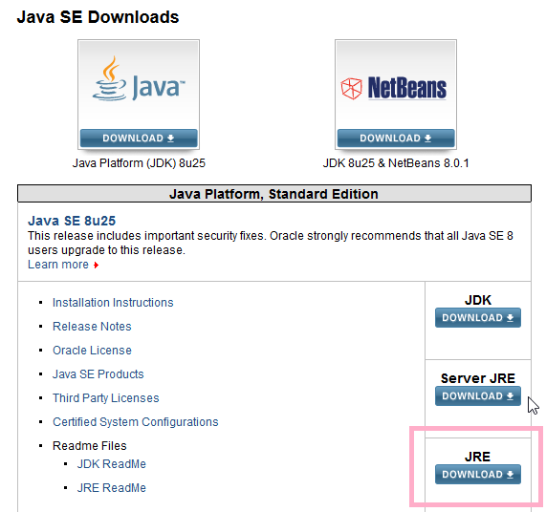Click the JDK Download button in sidebar
This screenshot has height=512, width=546.
478,317
